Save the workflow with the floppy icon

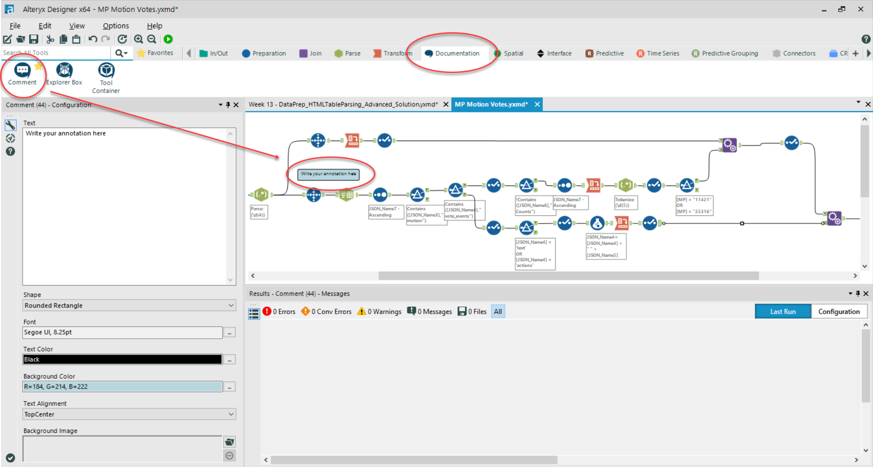34,39
